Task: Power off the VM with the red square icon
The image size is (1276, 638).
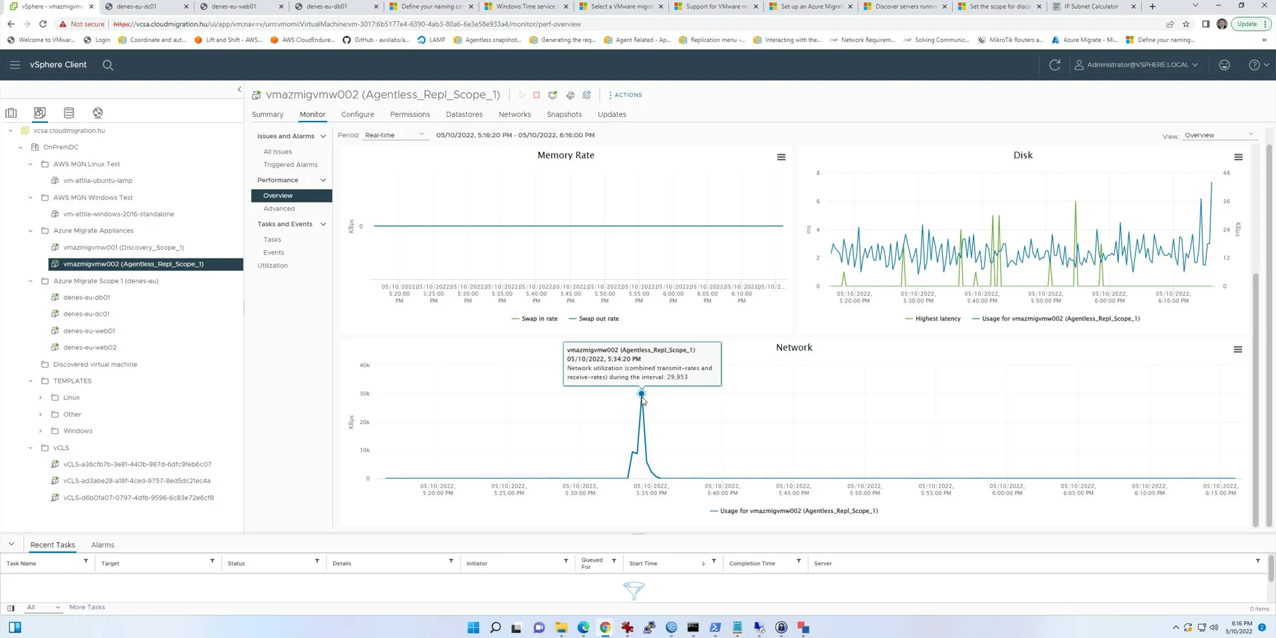Action: coord(537,95)
